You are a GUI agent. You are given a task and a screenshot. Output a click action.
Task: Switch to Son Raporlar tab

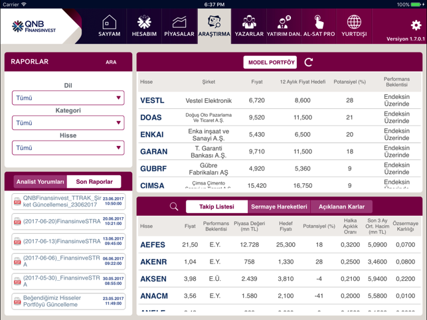click(x=94, y=182)
